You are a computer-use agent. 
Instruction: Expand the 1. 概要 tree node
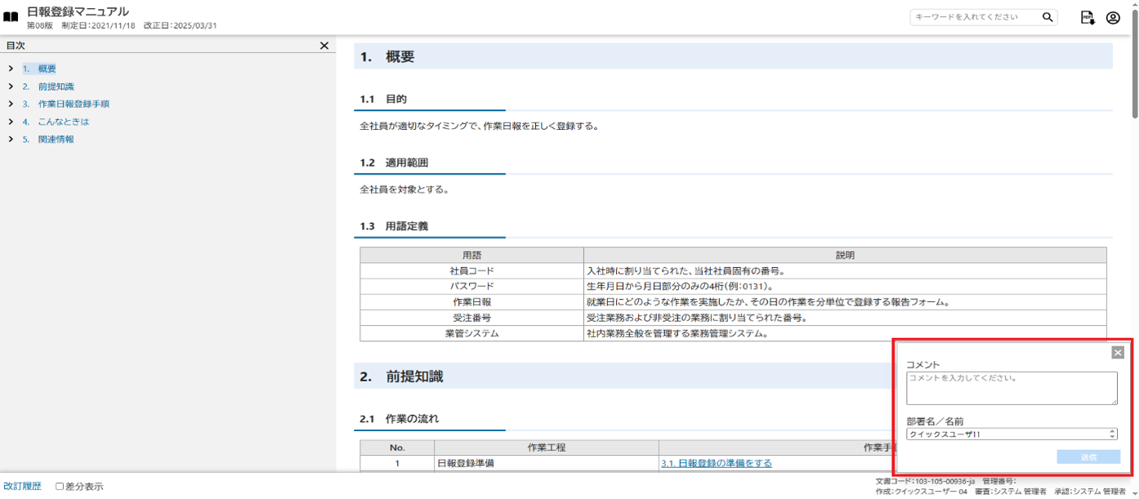click(11, 69)
